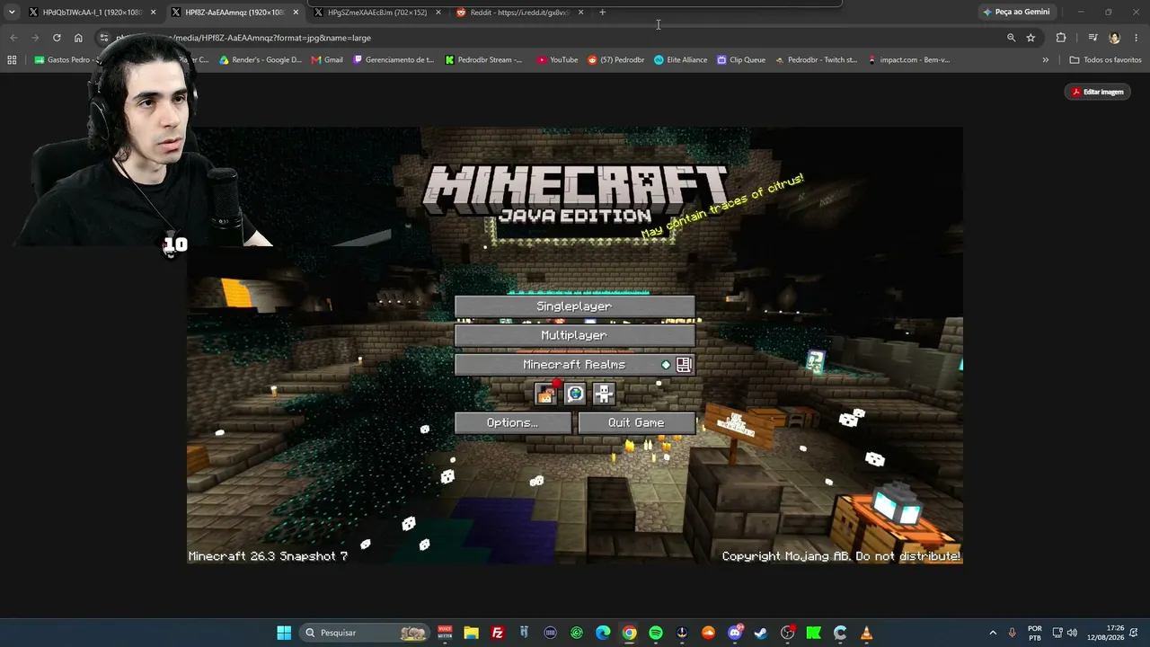Open the friends icon with red notification
This screenshot has height=647, width=1150.
point(545,394)
